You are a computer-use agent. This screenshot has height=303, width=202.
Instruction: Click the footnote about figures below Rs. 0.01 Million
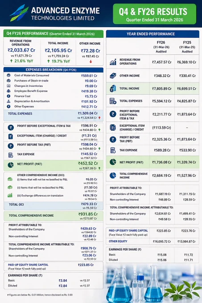(40, 295)
